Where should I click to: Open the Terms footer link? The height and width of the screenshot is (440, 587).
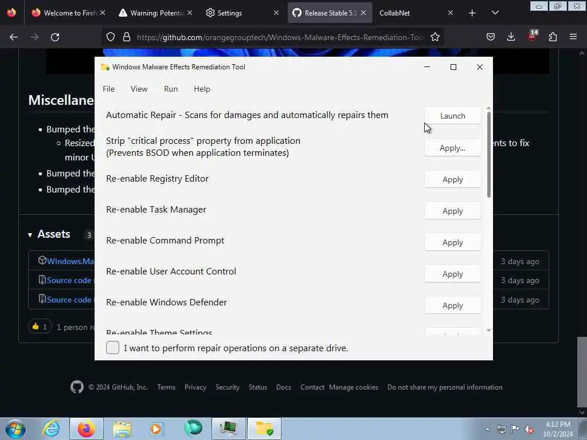click(x=166, y=387)
